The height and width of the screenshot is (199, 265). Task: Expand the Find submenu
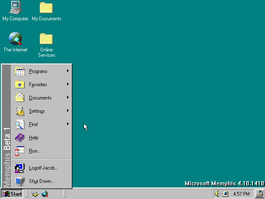click(x=41, y=124)
